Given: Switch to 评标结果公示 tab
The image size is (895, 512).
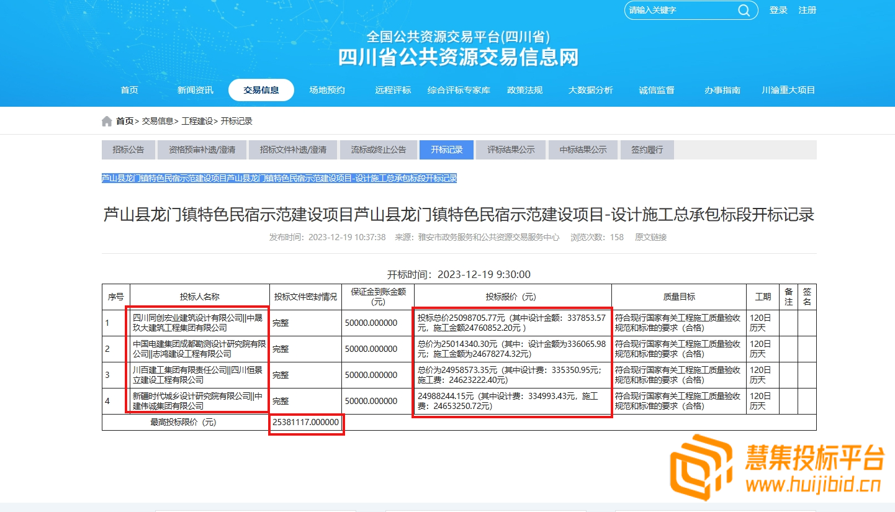Looking at the screenshot, I should (511, 150).
